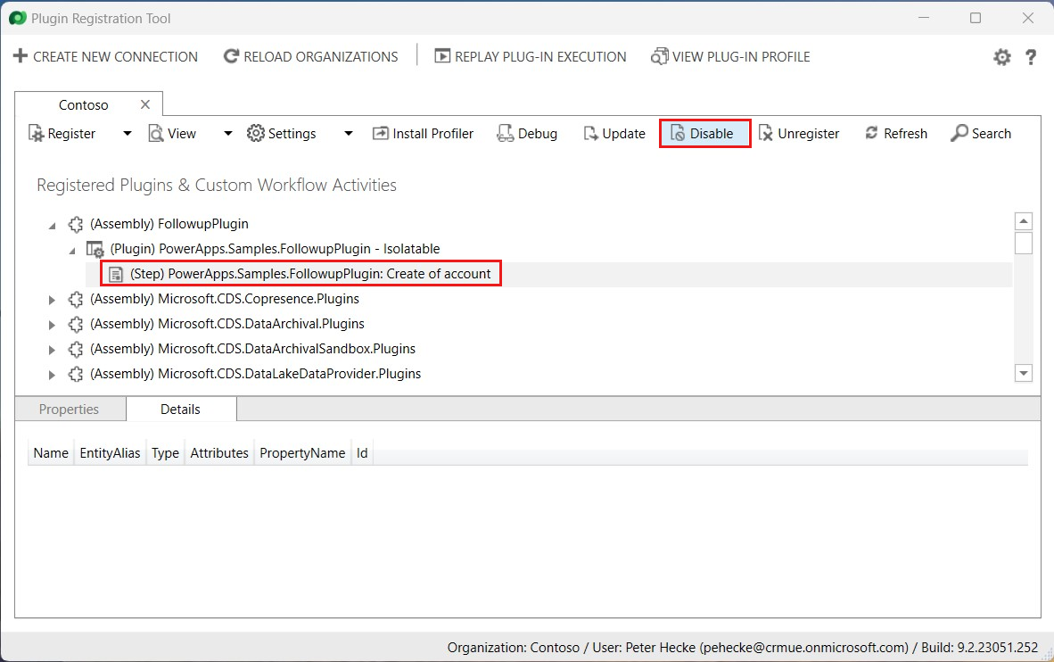The image size is (1054, 662).
Task: Disable the selected plug-in step
Action: click(704, 133)
